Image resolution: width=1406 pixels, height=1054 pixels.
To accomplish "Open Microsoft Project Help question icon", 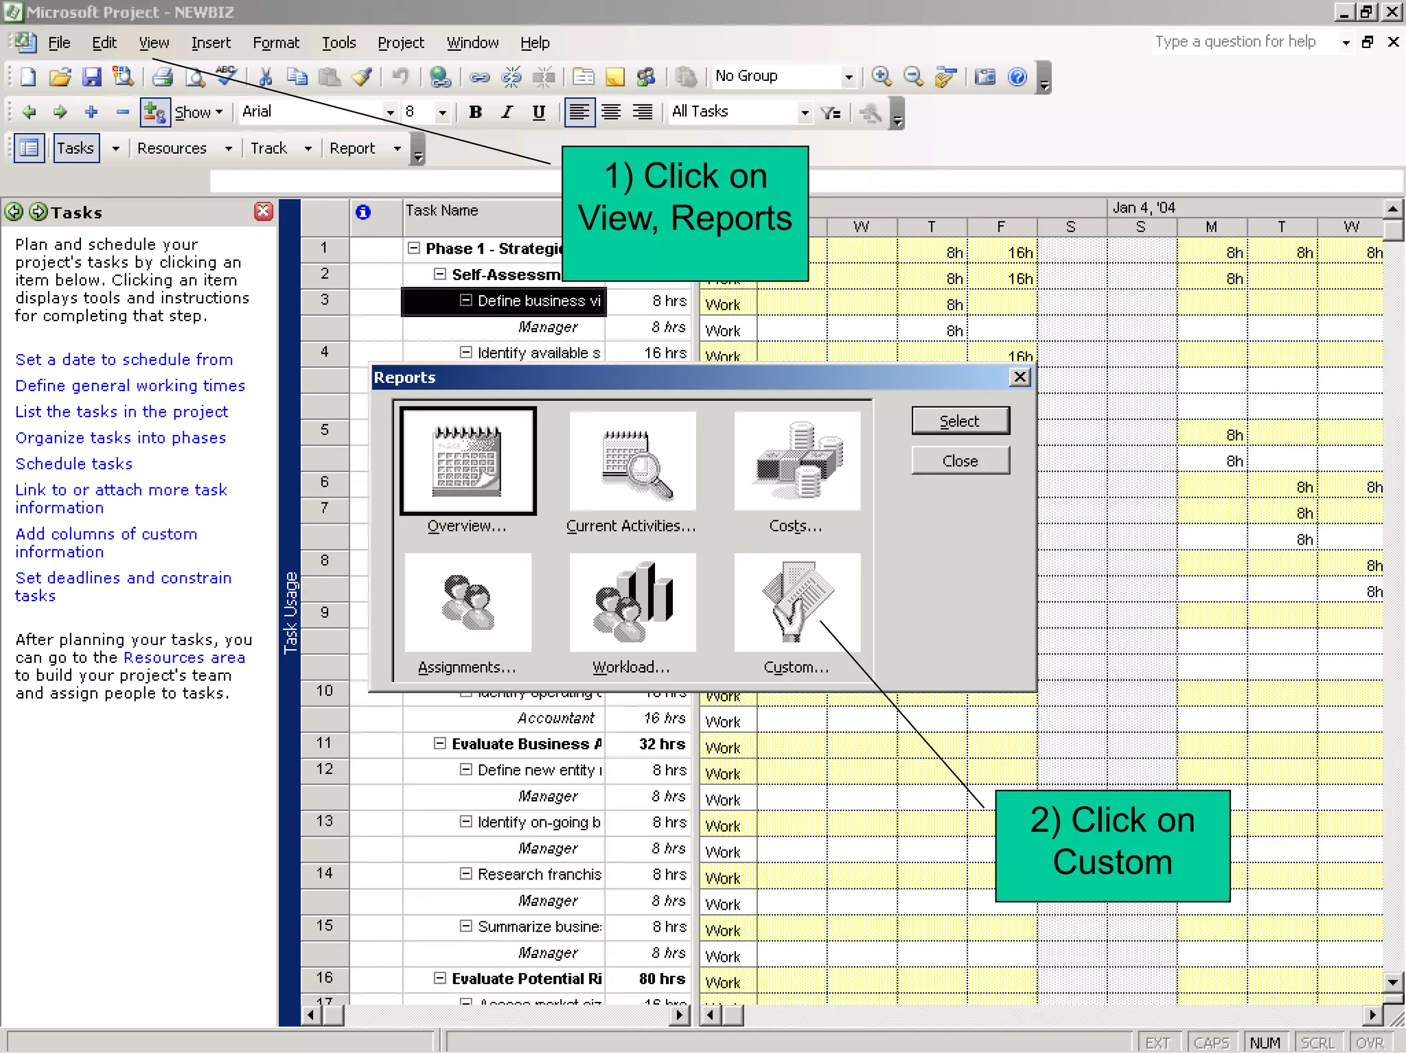I will [x=1017, y=77].
